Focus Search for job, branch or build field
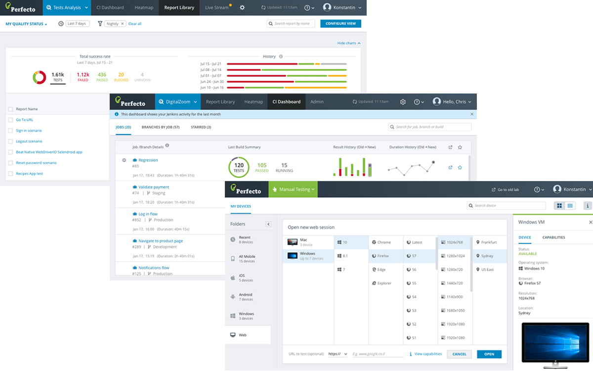The width and height of the screenshot is (593, 371). (429, 127)
